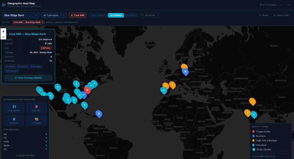This screenshot has height=159, width=294.
Task: Click the Trigger Entity red legend dot
Action: click(253, 131)
